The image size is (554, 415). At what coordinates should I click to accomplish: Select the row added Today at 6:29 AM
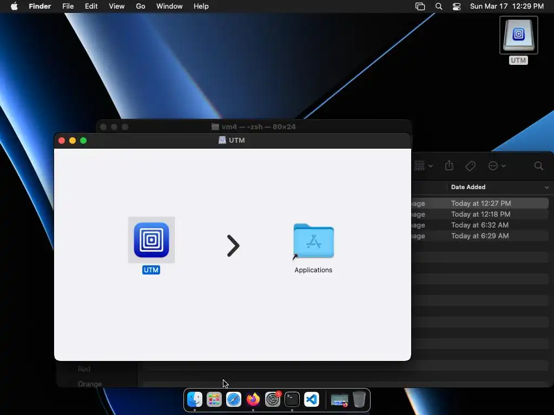click(x=480, y=236)
